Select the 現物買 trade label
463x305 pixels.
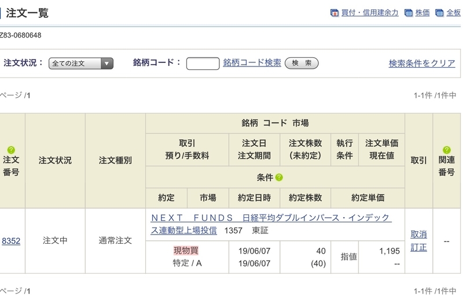186,251
